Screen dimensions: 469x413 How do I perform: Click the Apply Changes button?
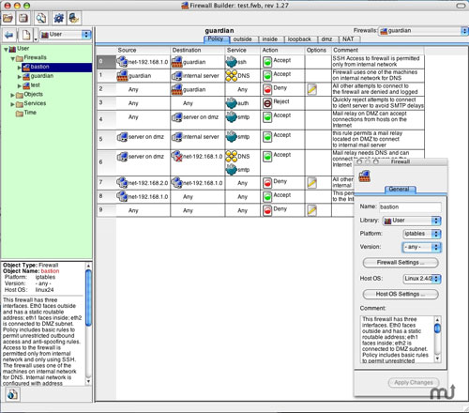point(414,382)
